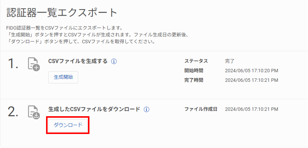This screenshot has height=148, width=308.
Task: Download the CSV with ダウンロード button
Action: (68, 125)
